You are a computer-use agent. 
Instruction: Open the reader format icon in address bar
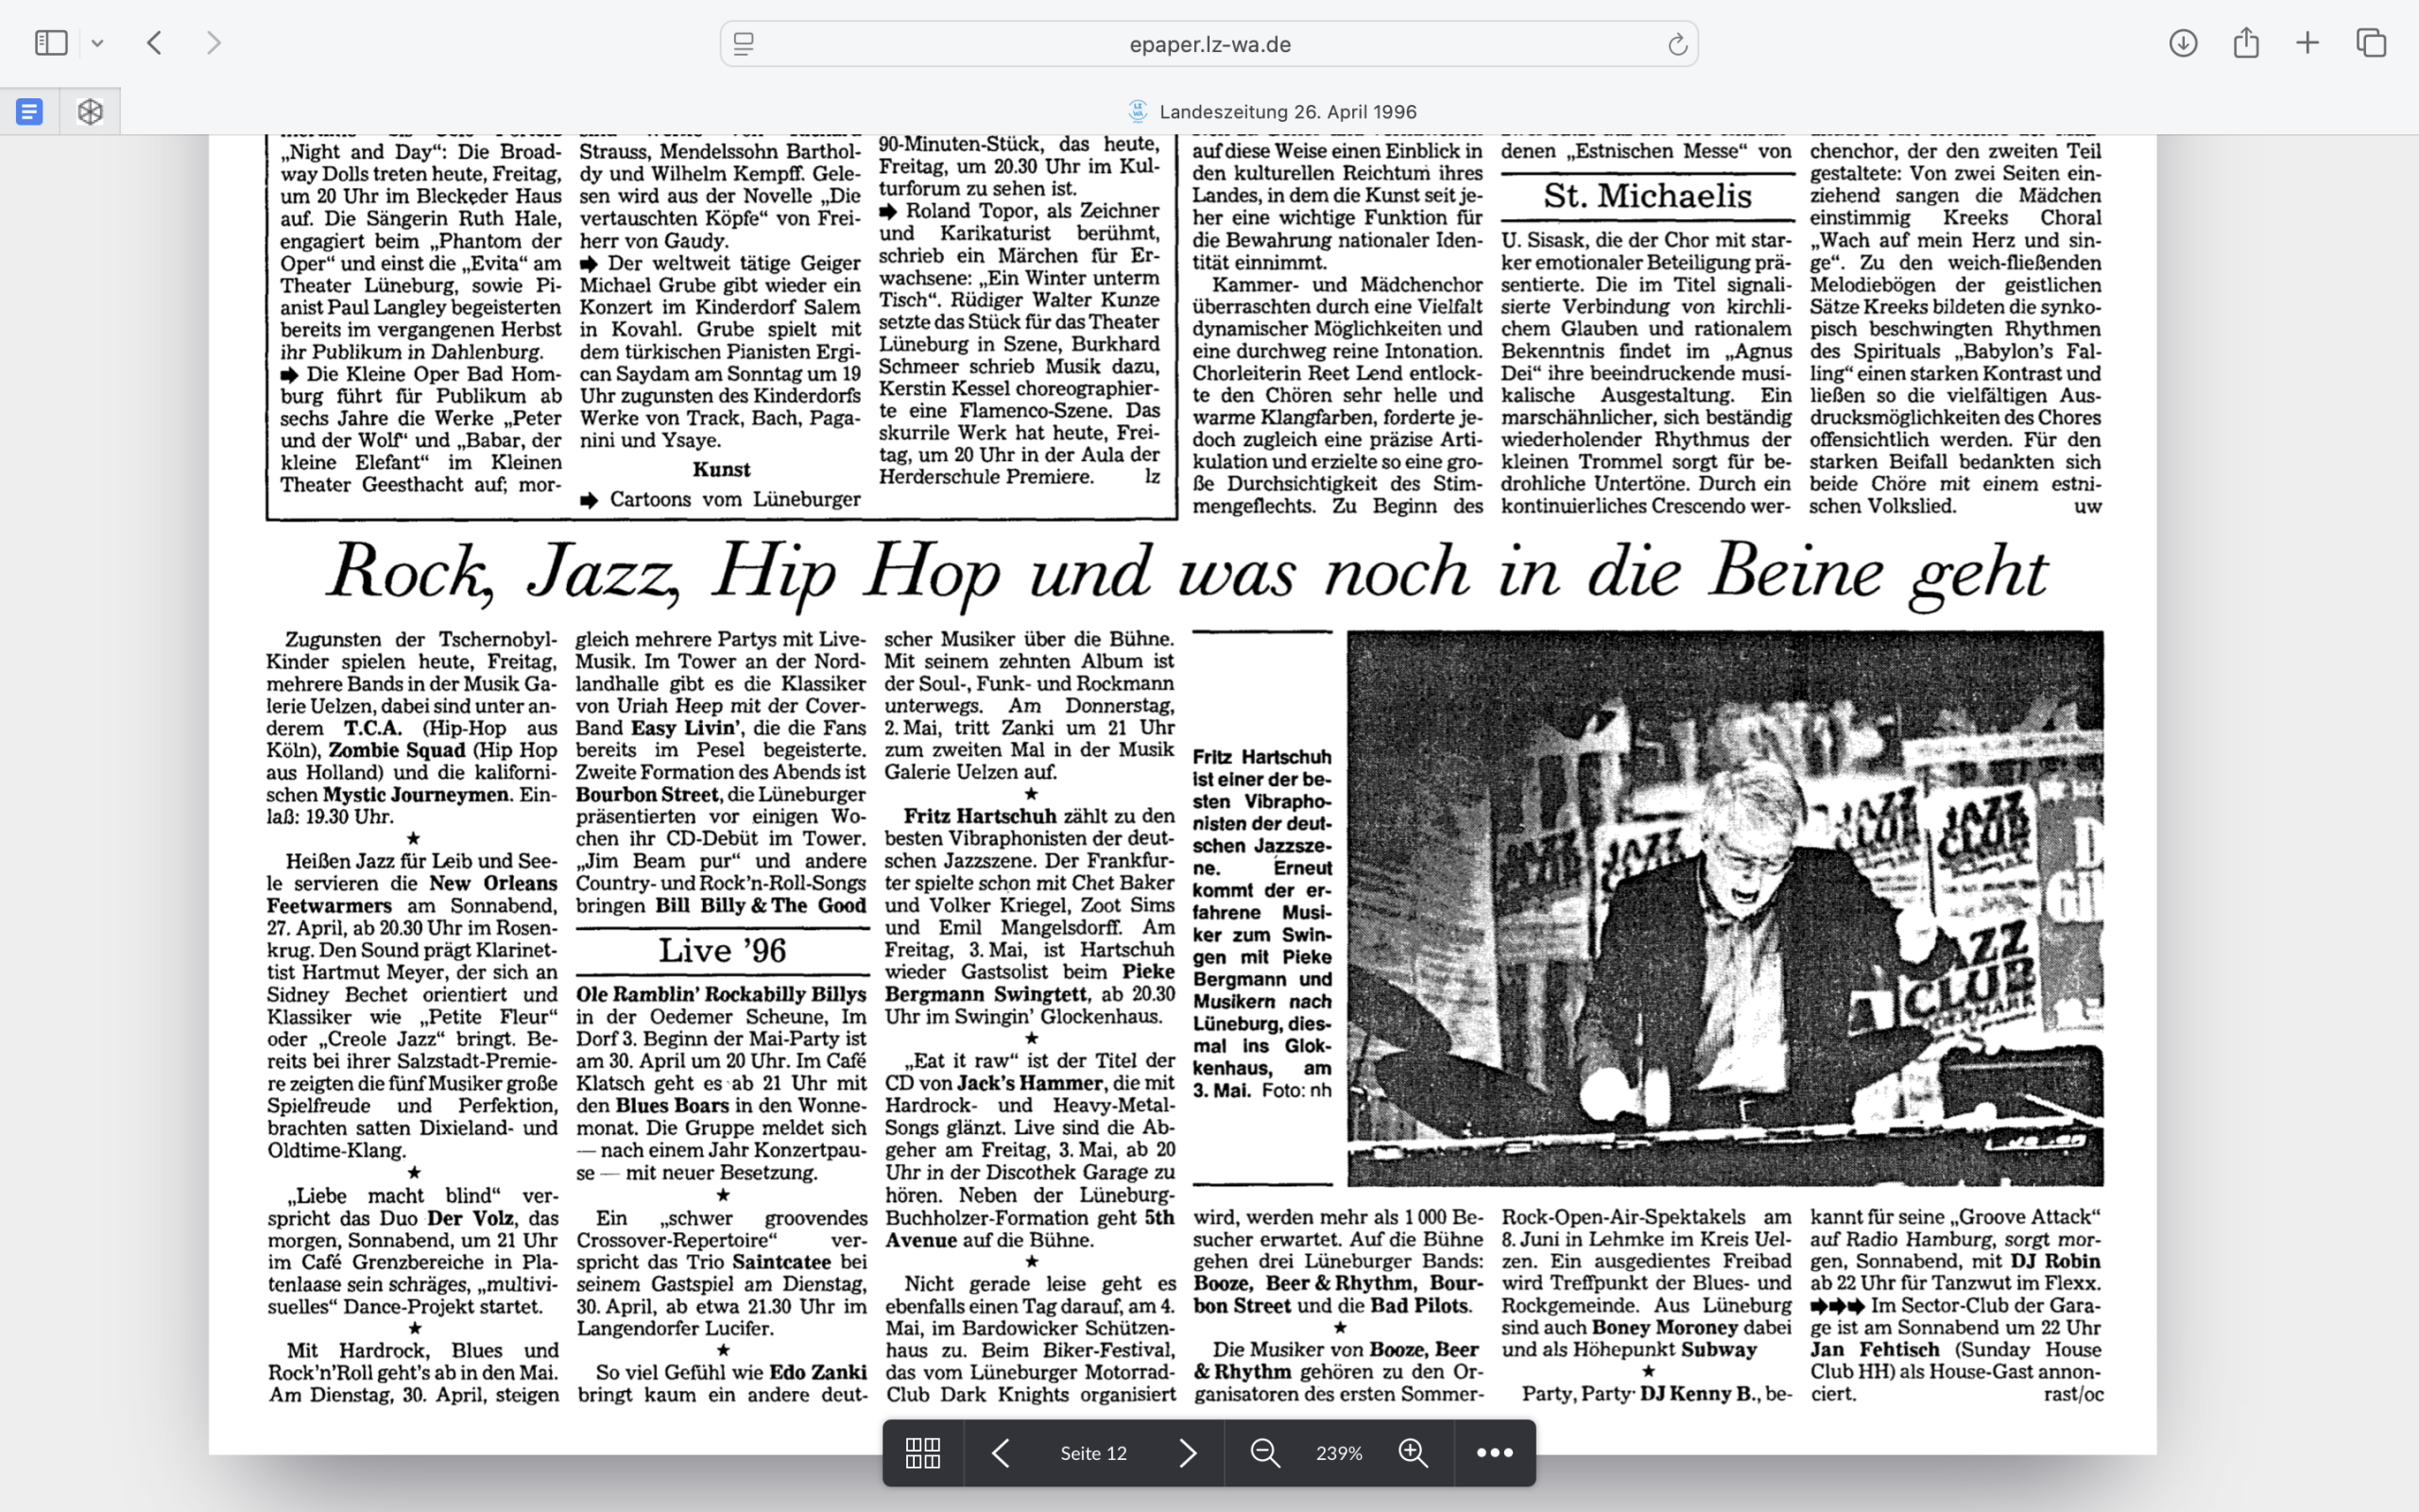(x=744, y=44)
